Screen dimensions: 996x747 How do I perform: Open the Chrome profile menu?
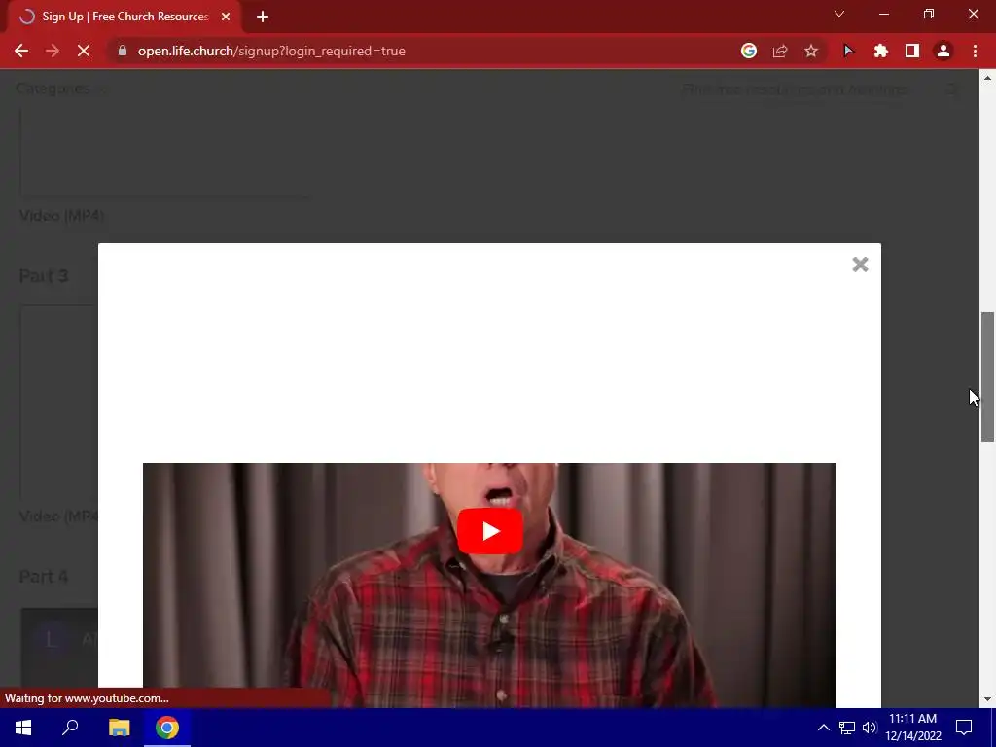click(x=943, y=51)
